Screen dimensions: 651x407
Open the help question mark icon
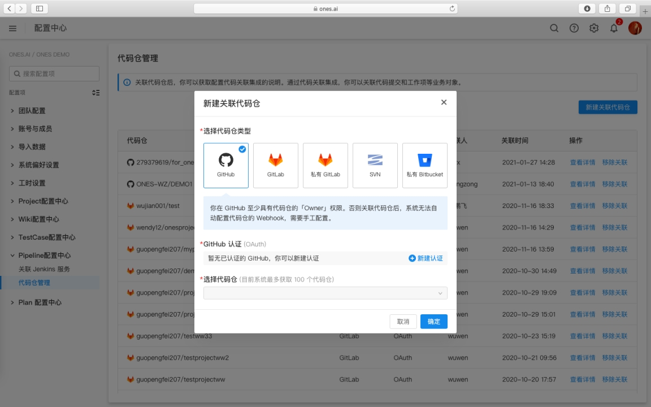(x=574, y=28)
